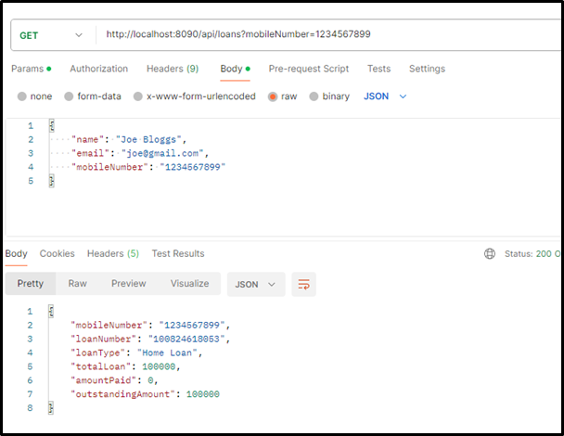564x436 pixels.
Task: Open the GET method dropdown
Action: (52, 34)
